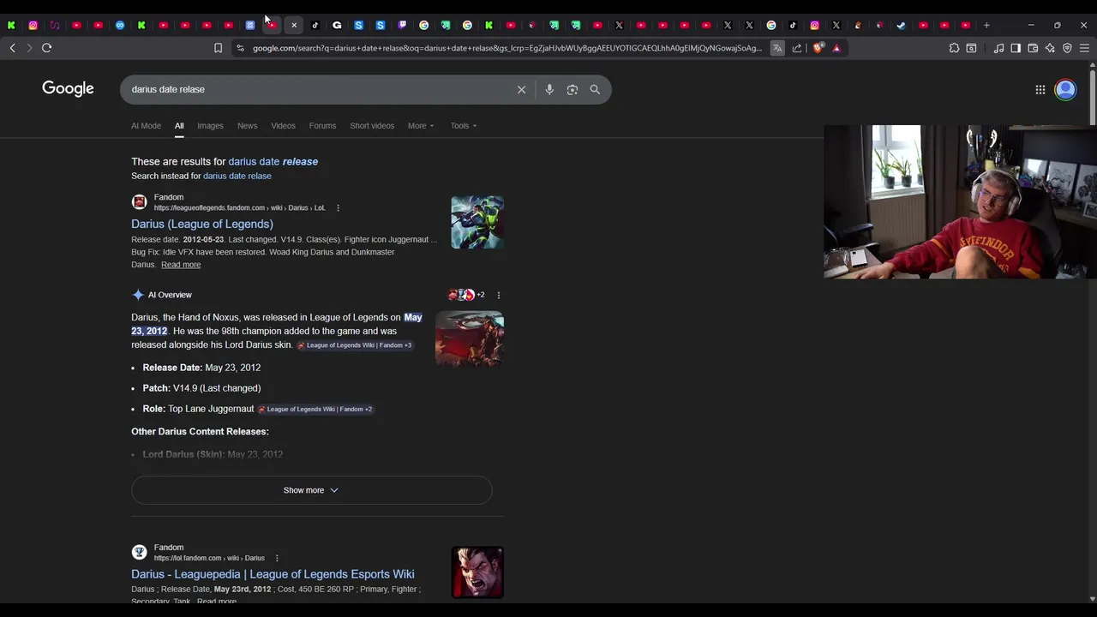Toggle the browser sidebar panel

pyautogui.click(x=1016, y=48)
